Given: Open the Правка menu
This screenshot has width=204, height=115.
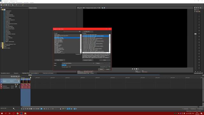Looking at the screenshot, I should 6,3.
